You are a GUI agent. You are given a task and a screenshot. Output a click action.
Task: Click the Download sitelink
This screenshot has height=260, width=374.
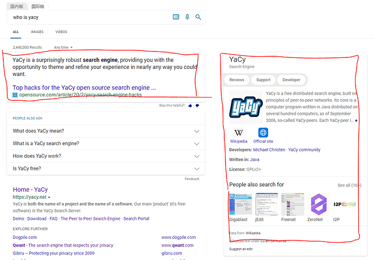37,219
